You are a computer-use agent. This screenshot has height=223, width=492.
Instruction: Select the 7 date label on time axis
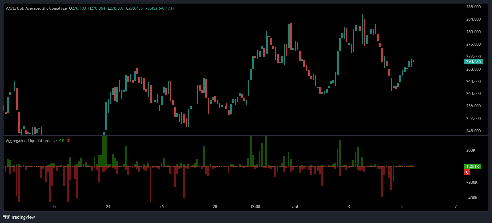(456, 206)
